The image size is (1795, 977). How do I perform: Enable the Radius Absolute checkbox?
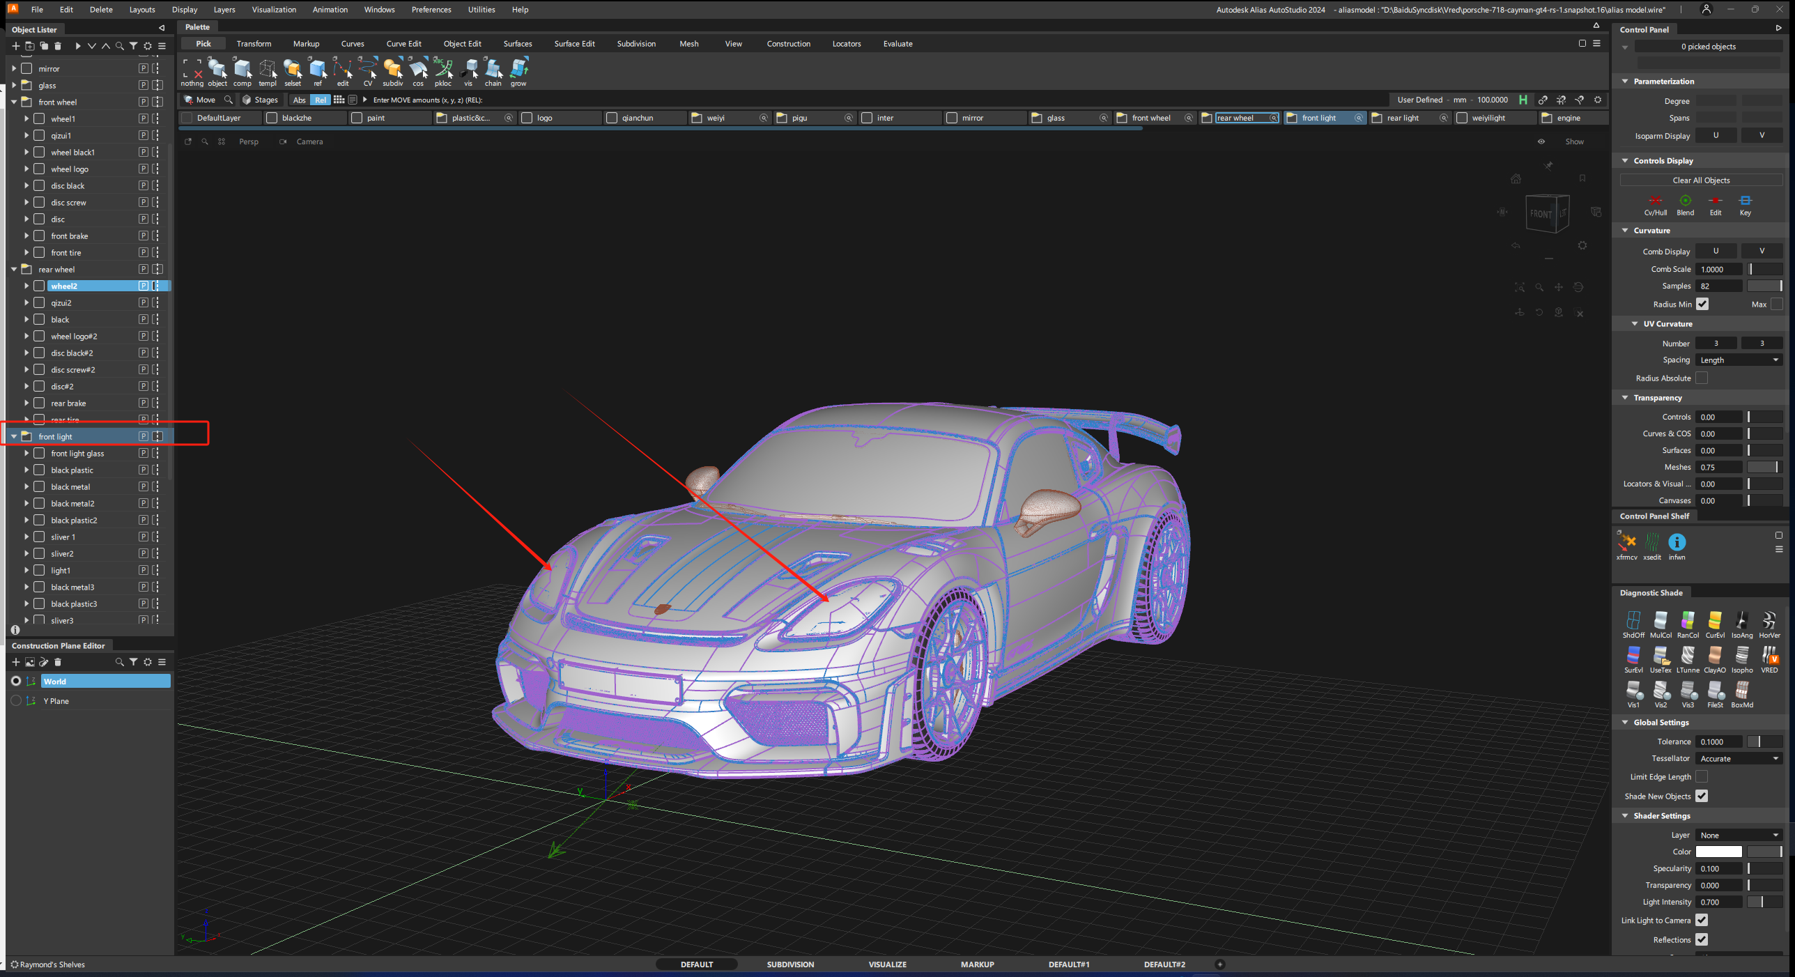click(1703, 378)
